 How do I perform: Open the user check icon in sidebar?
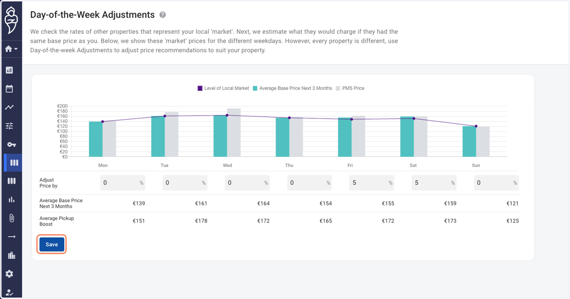[x=9, y=292]
